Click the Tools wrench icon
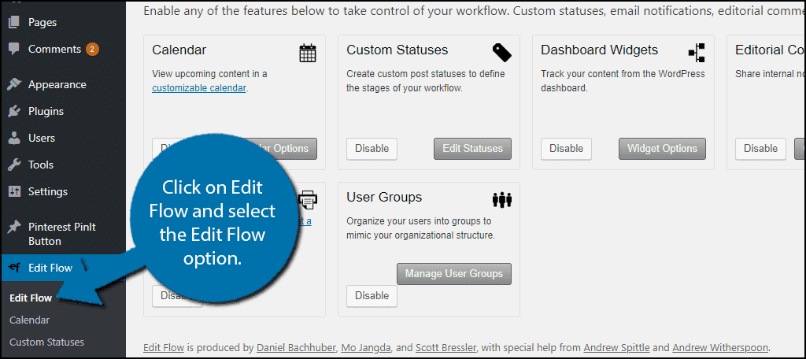 14,165
